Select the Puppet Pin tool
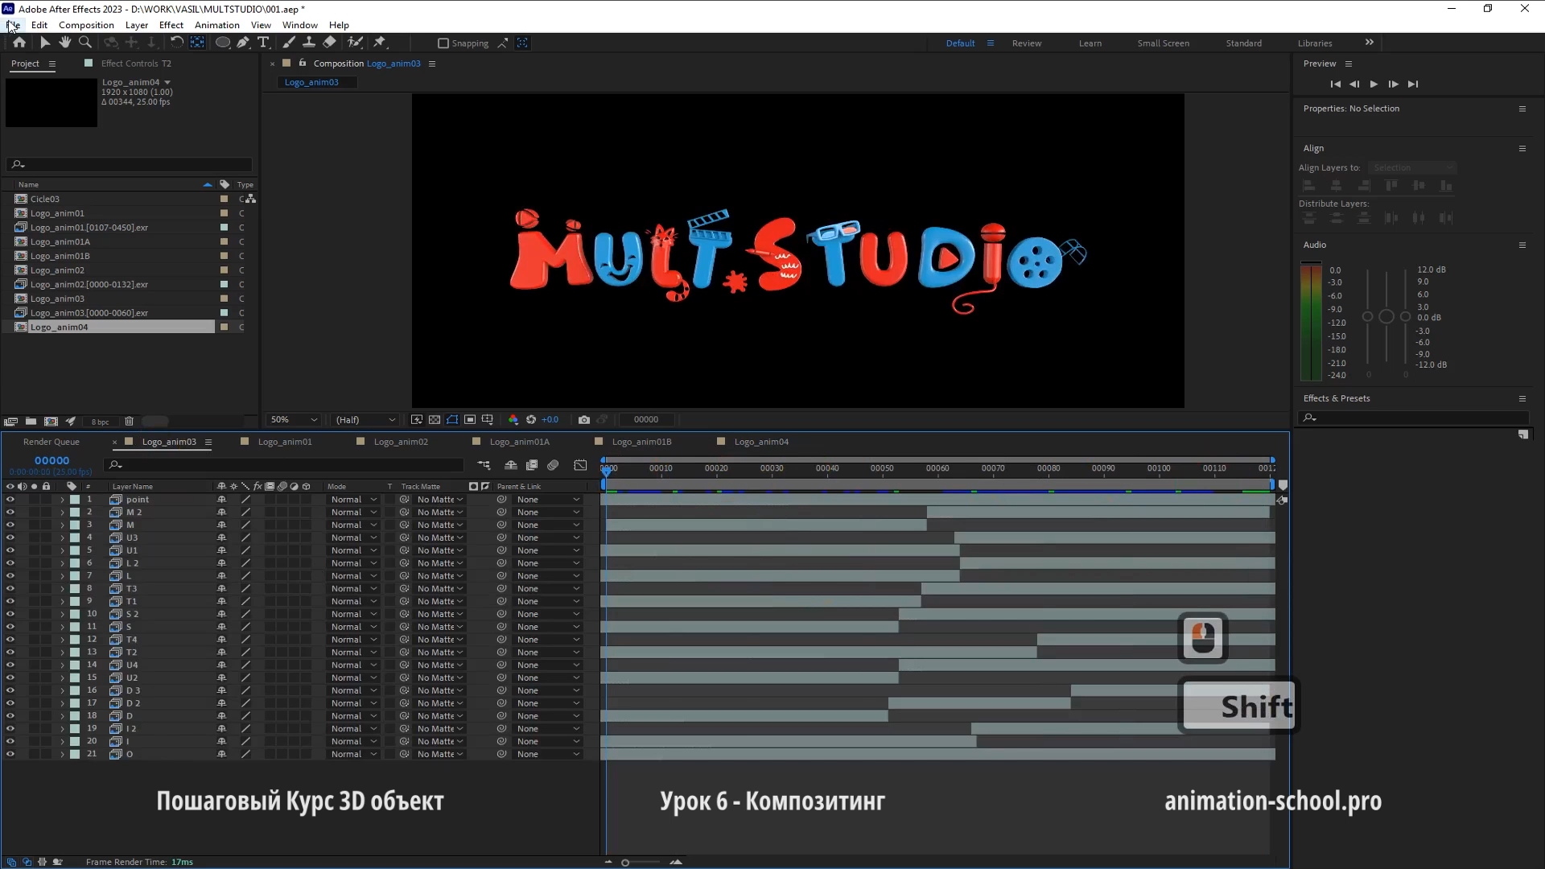Screen dimensions: 1545x869 point(380,43)
